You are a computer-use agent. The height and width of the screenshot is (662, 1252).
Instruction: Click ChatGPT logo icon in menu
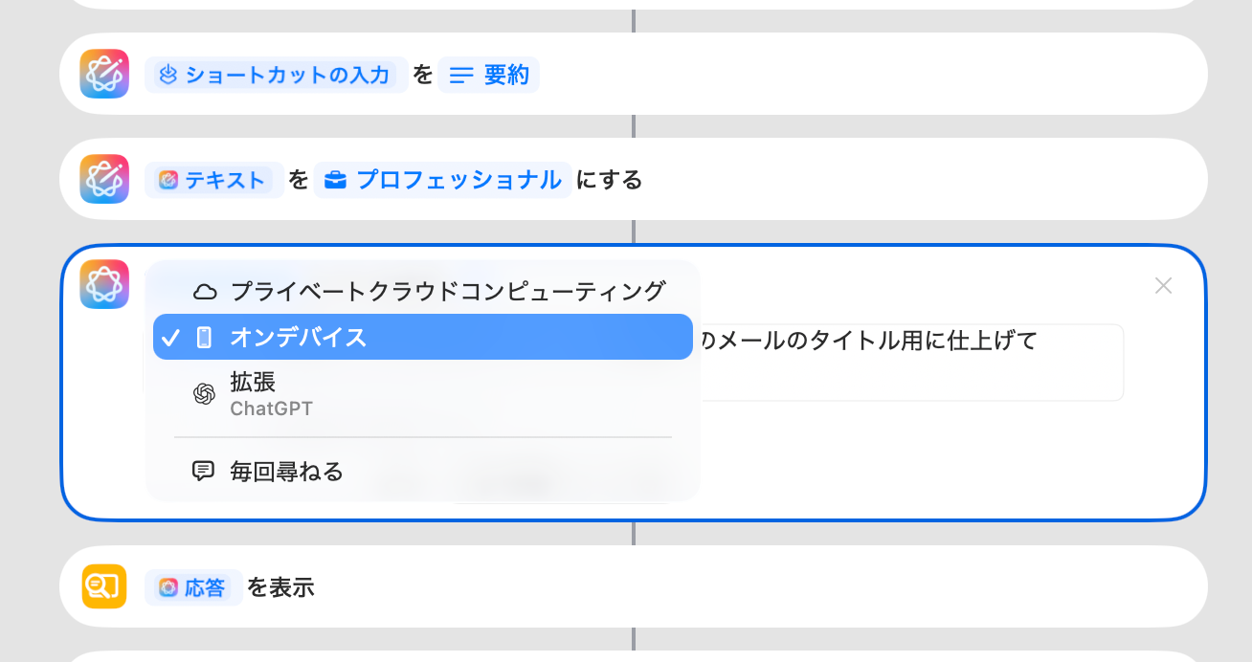click(x=204, y=394)
